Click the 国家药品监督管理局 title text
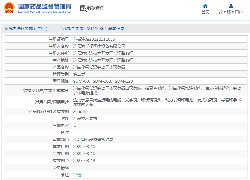The image size is (250, 180). click(45, 6)
